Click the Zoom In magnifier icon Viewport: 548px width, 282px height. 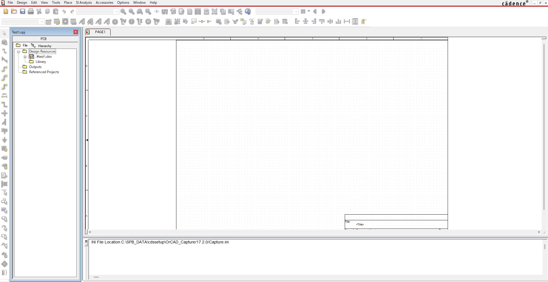click(123, 11)
